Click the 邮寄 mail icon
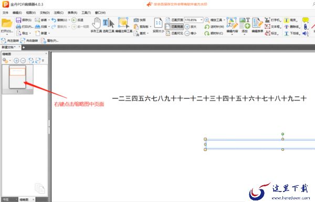The width and height of the screenshot is (315, 202). 37,20
